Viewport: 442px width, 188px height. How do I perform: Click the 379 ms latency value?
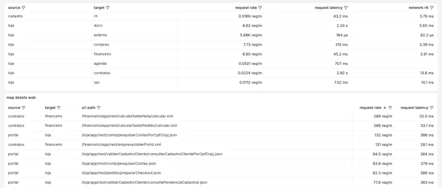click(x=427, y=163)
